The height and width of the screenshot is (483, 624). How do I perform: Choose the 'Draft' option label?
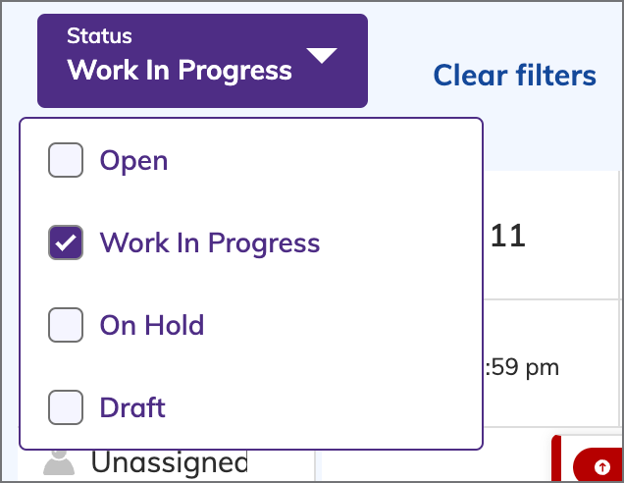coord(132,407)
